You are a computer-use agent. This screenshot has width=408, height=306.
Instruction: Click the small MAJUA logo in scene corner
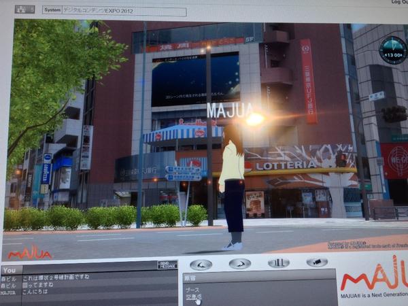[x=29, y=252]
